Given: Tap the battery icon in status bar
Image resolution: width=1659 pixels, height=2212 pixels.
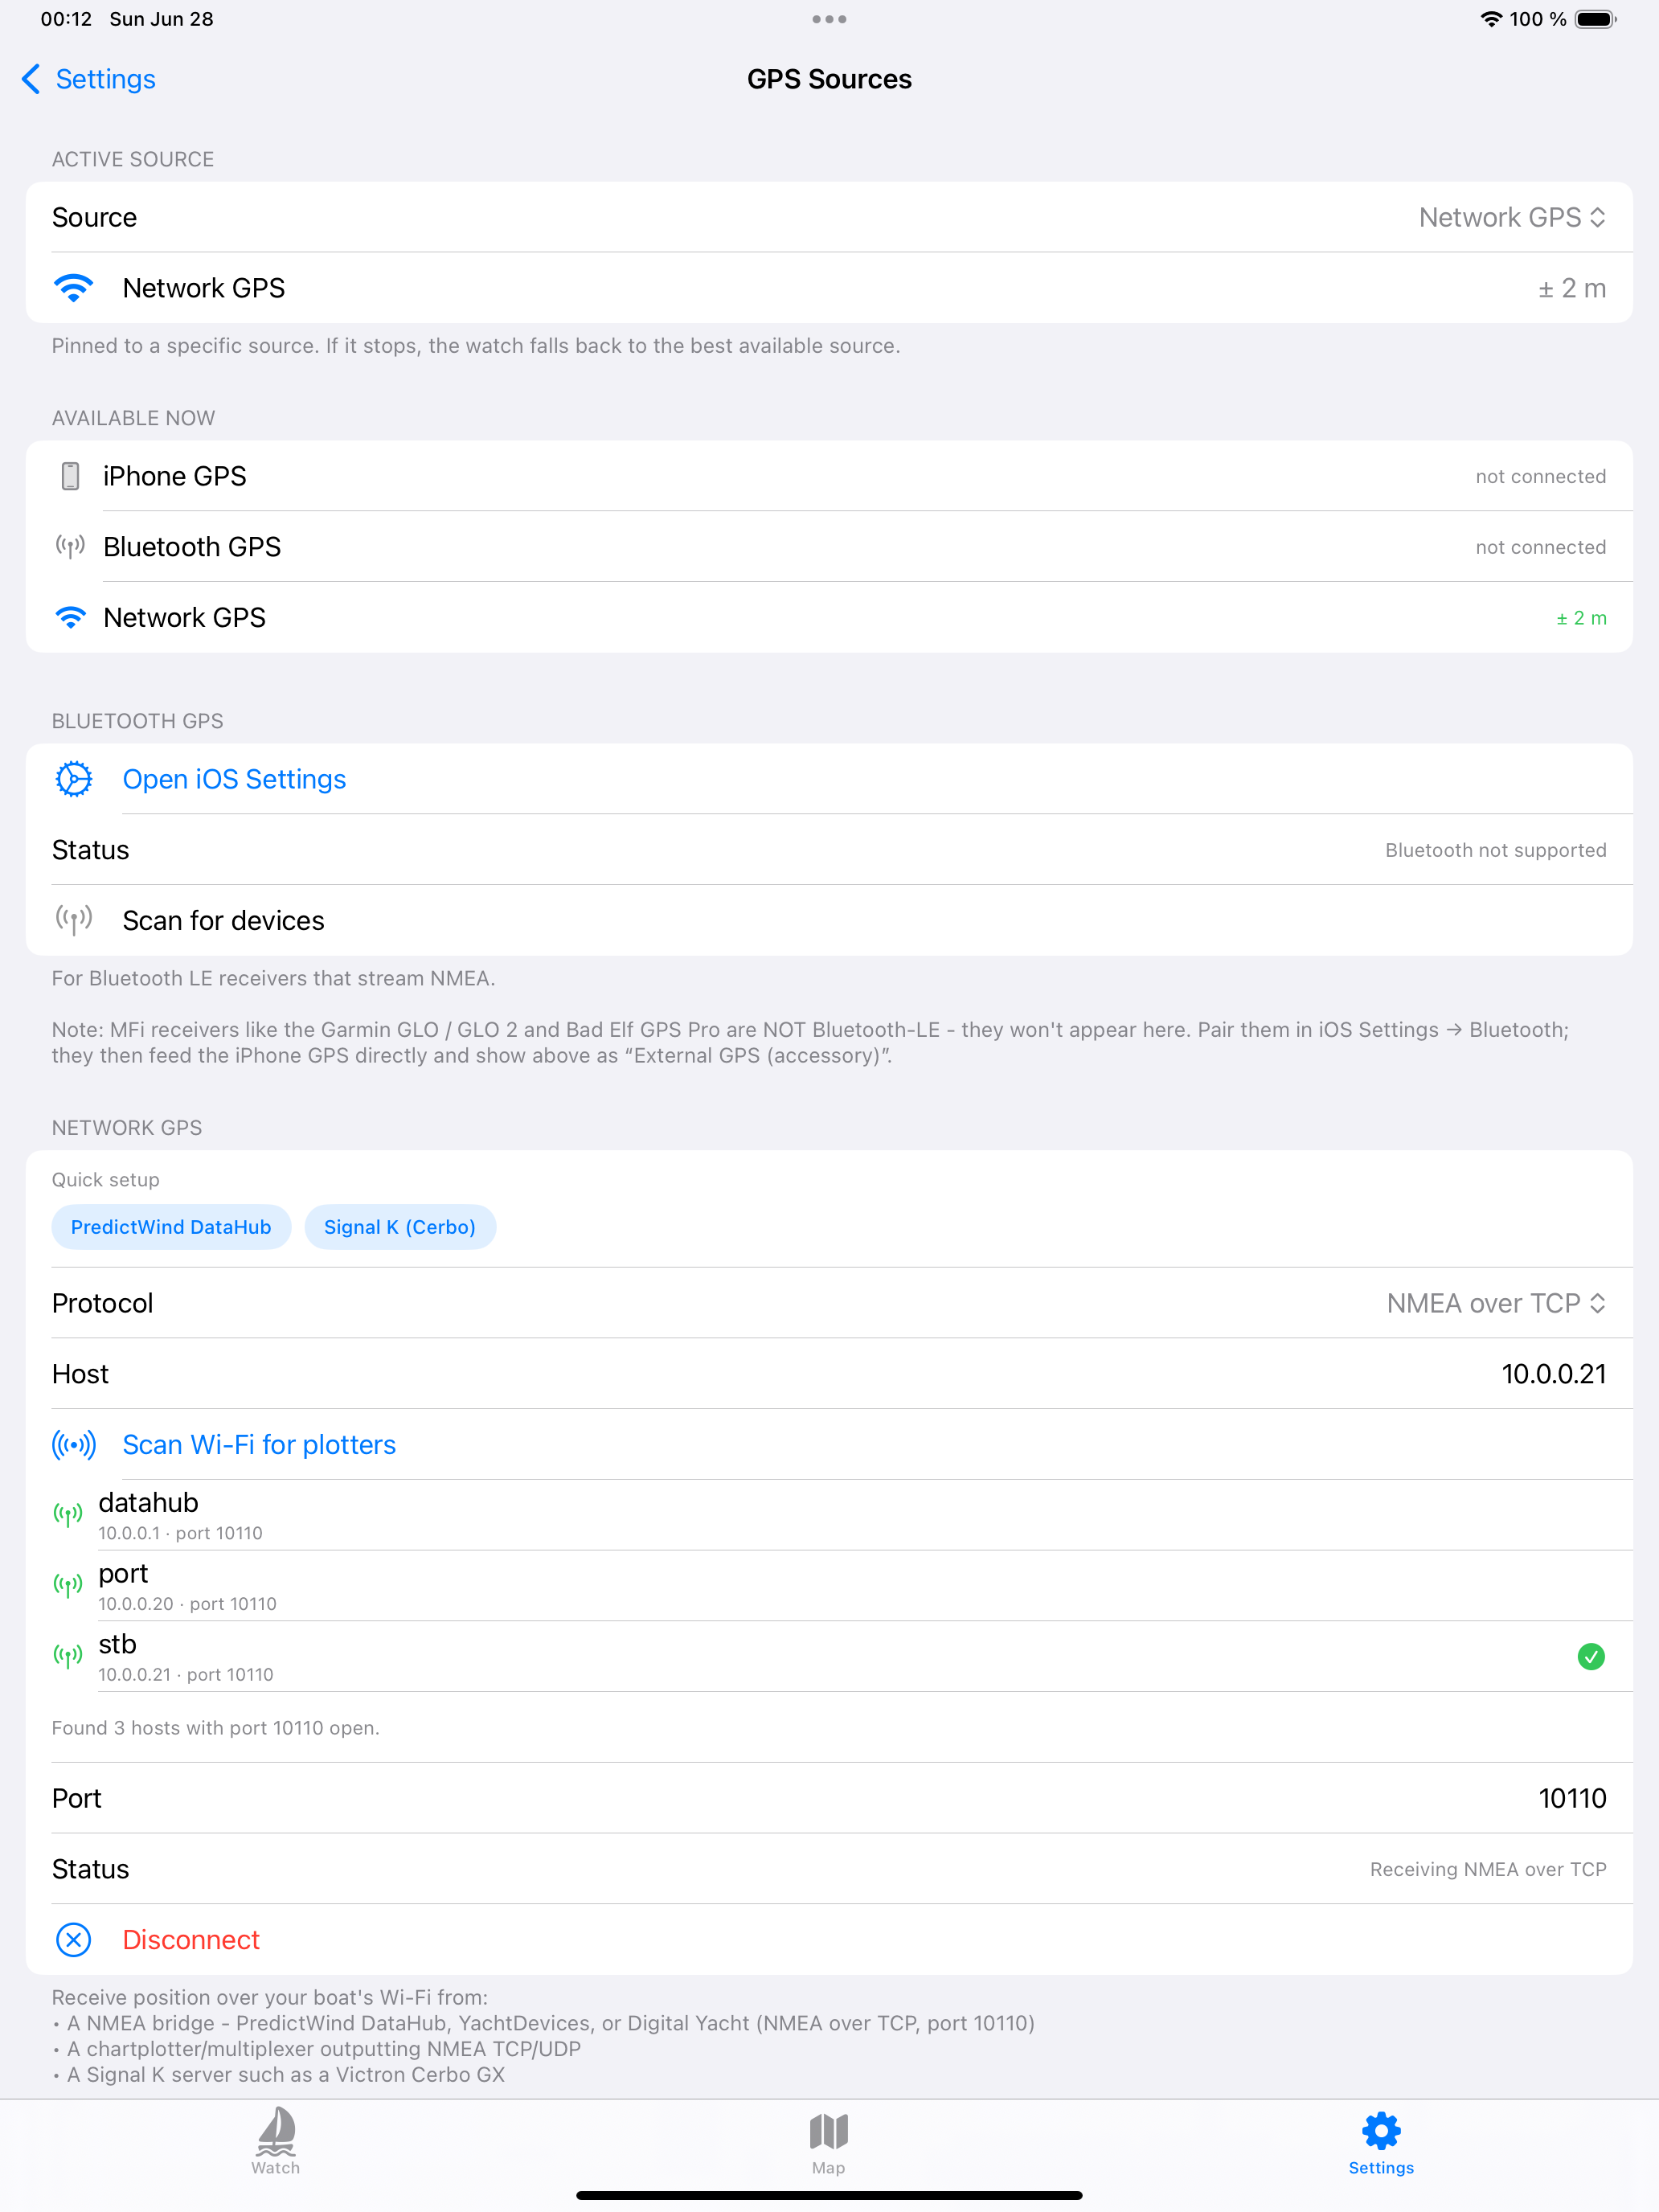Looking at the screenshot, I should click(1595, 19).
